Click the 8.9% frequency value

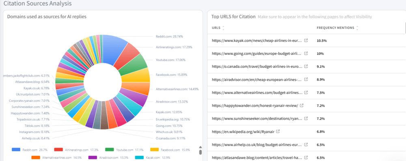click(320, 79)
